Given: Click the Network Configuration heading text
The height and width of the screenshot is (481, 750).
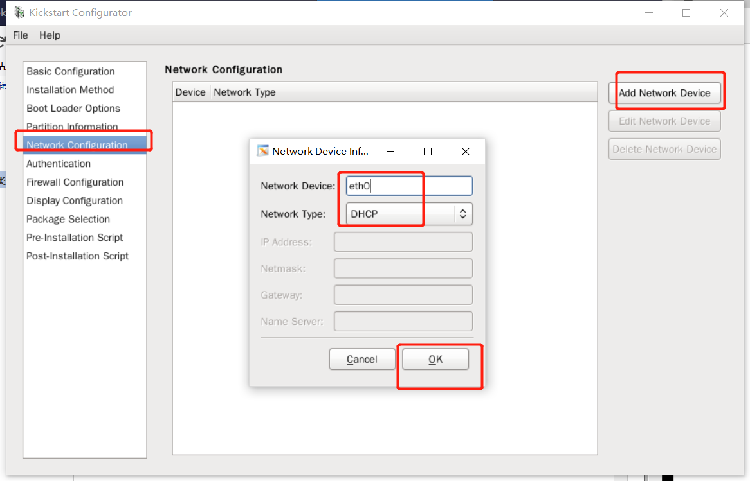Looking at the screenshot, I should [x=223, y=70].
